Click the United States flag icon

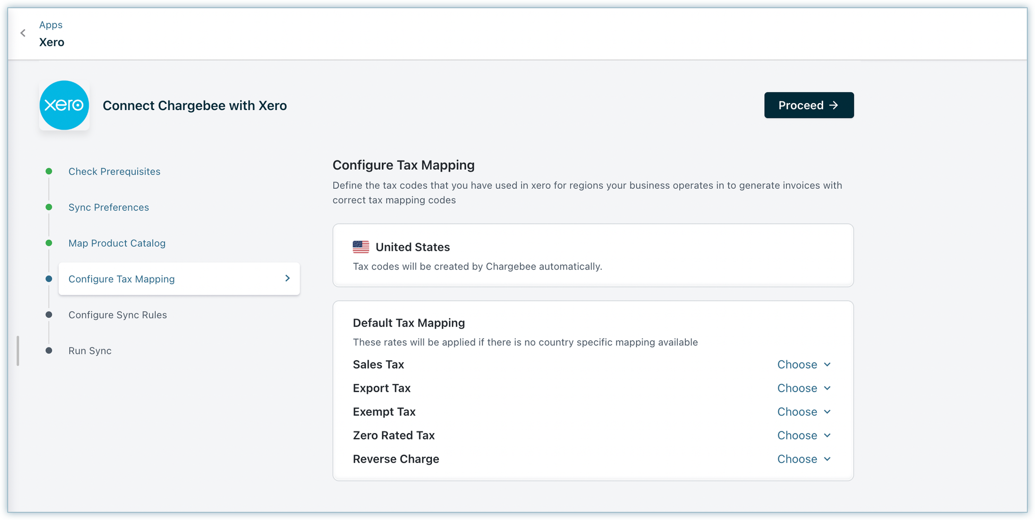tap(361, 247)
